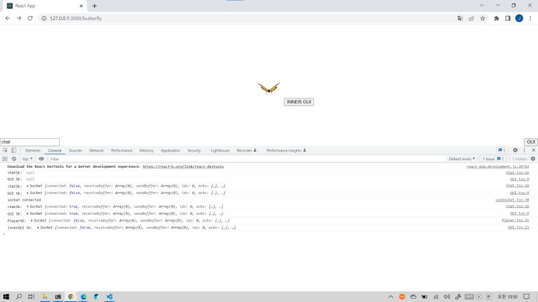Open Windows taskbar search
538x302 pixels.
point(19,297)
